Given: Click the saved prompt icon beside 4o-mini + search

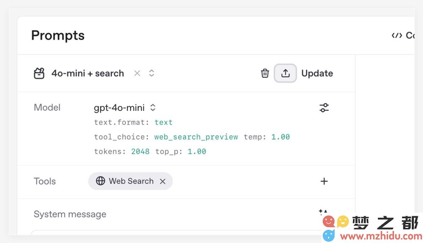Looking at the screenshot, I should [x=39, y=73].
